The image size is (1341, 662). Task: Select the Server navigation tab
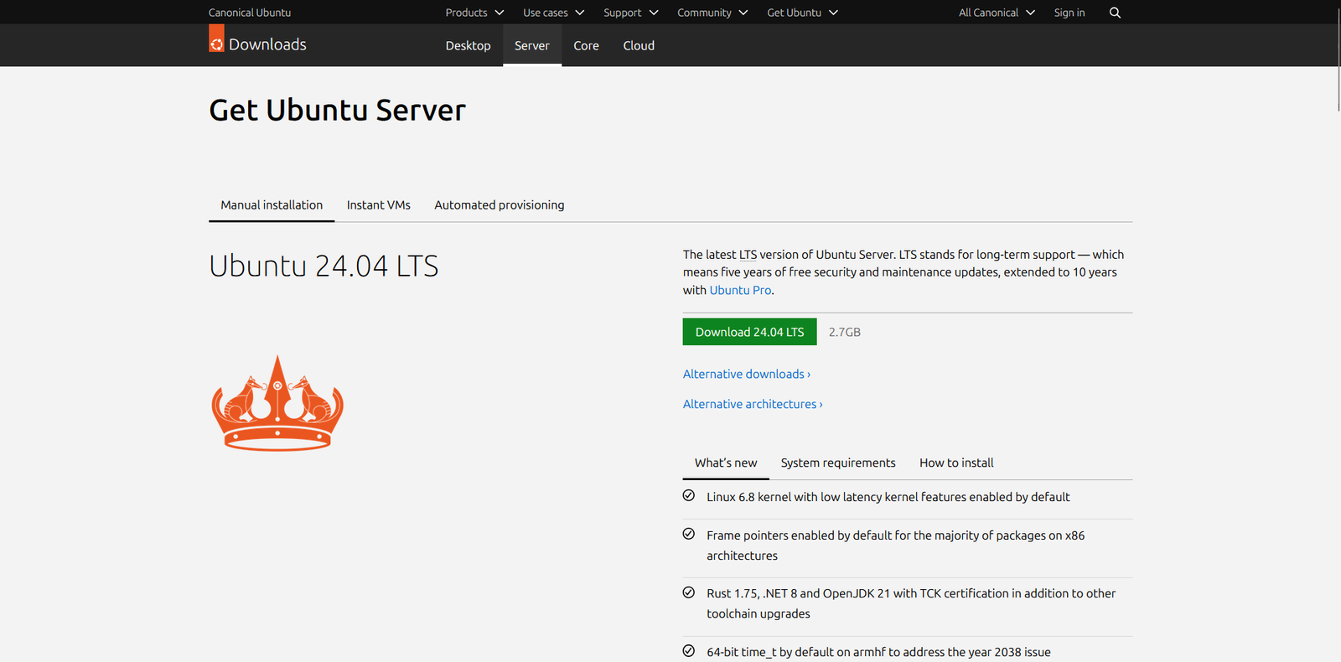pyautogui.click(x=532, y=45)
